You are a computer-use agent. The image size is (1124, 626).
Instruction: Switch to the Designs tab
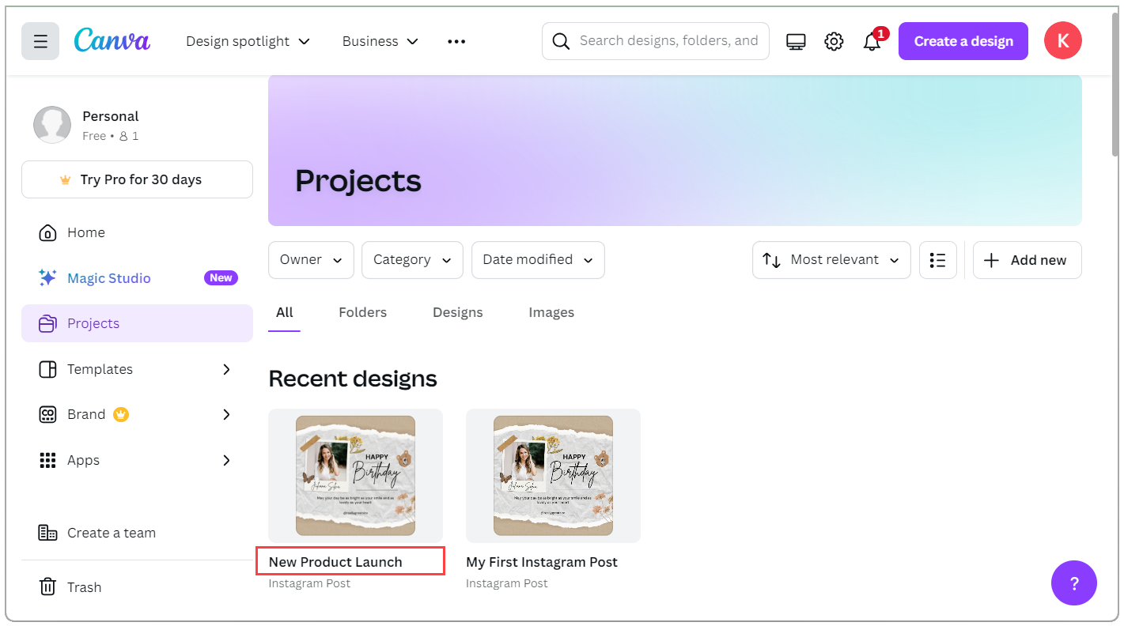457,312
